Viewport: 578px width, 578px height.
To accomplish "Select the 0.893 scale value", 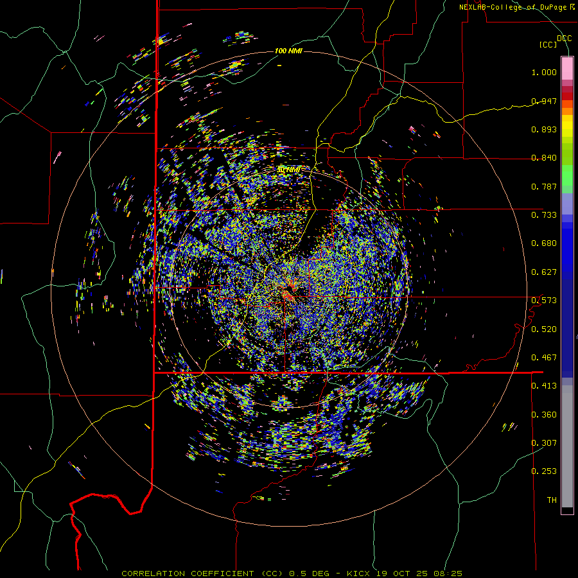I will click(544, 129).
